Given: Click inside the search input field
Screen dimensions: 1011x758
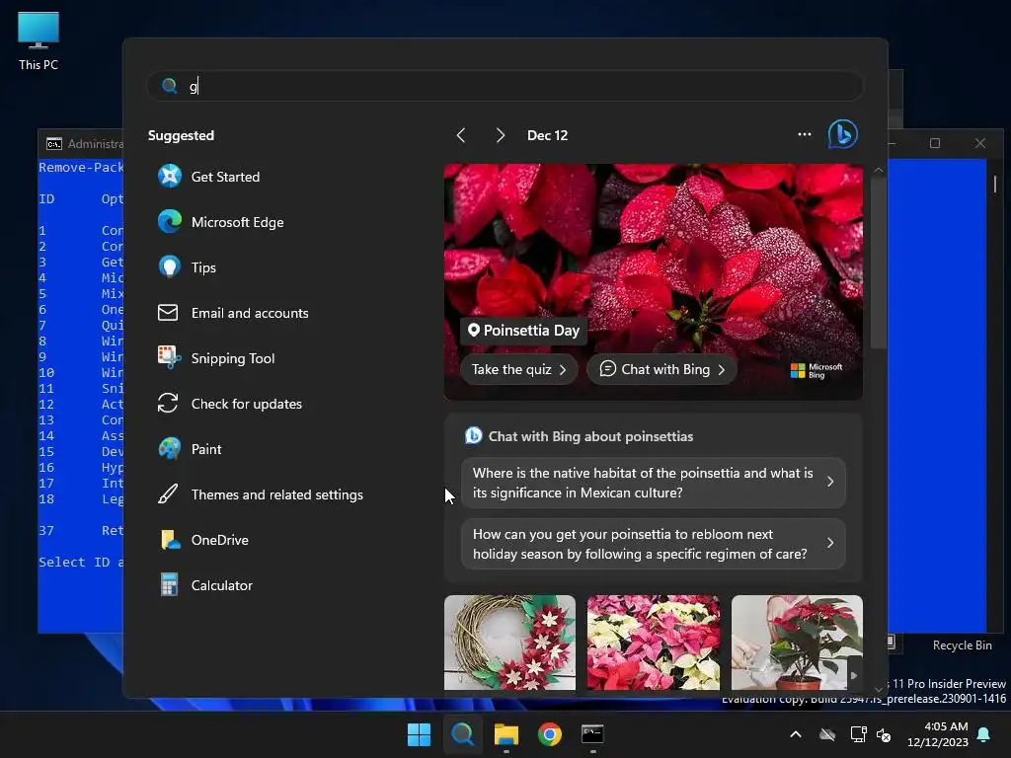Looking at the screenshot, I should (x=505, y=86).
